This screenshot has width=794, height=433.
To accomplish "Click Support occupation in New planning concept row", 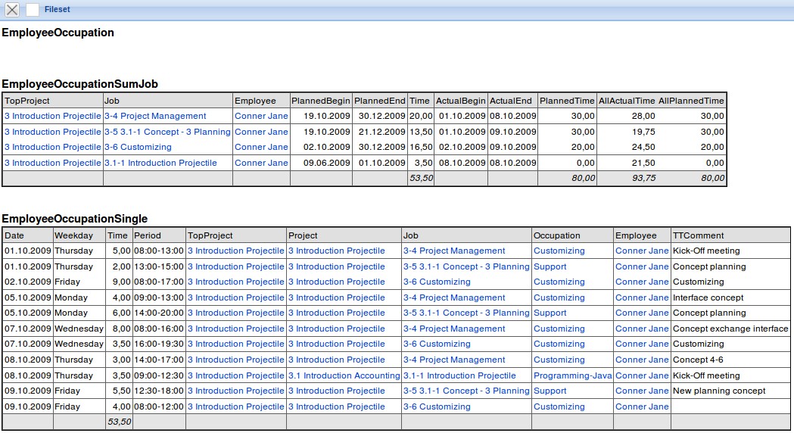I will coord(550,391).
